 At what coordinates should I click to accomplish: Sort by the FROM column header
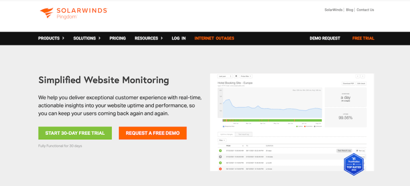coord(228,146)
